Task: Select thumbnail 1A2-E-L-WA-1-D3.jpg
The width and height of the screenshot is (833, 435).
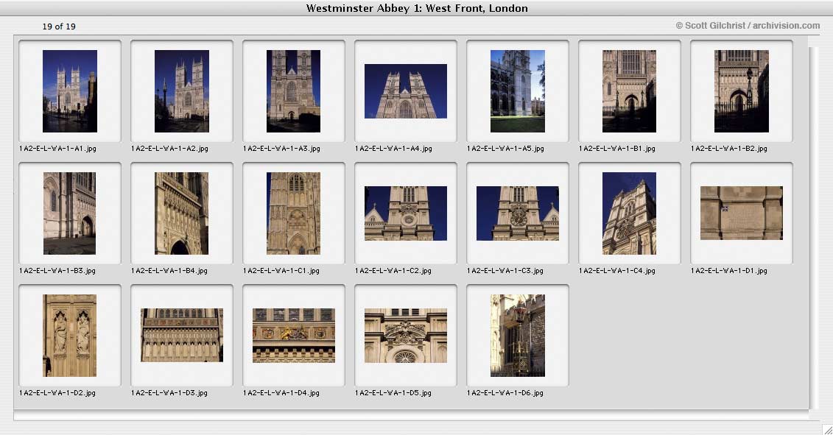Action: 182,335
